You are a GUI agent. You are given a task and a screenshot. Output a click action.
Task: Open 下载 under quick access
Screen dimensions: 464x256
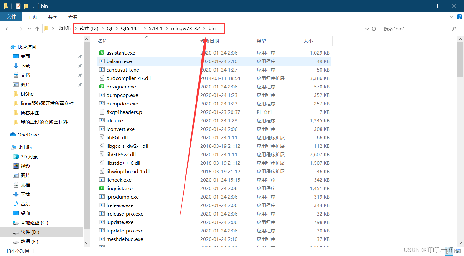tap(25, 66)
